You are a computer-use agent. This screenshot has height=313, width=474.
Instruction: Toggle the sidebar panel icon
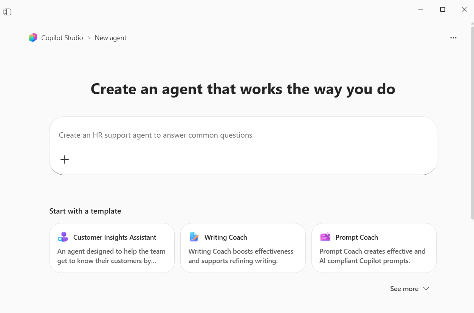pos(7,12)
